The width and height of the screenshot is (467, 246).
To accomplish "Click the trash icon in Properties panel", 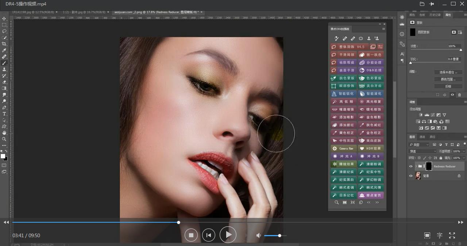I will [x=459, y=95].
